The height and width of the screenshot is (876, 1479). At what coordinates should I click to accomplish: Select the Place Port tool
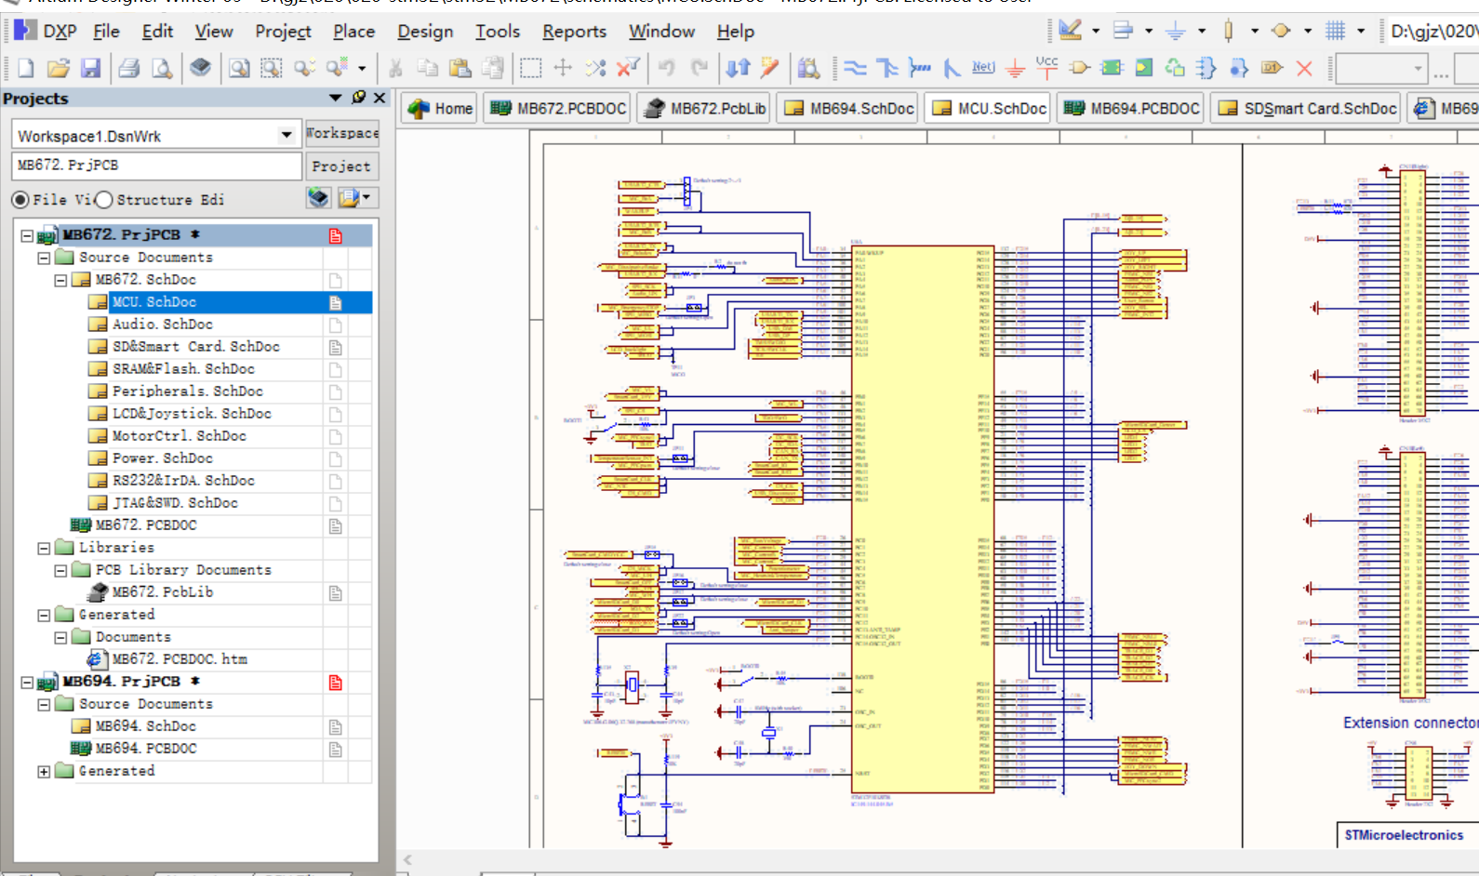pyautogui.click(x=1272, y=68)
